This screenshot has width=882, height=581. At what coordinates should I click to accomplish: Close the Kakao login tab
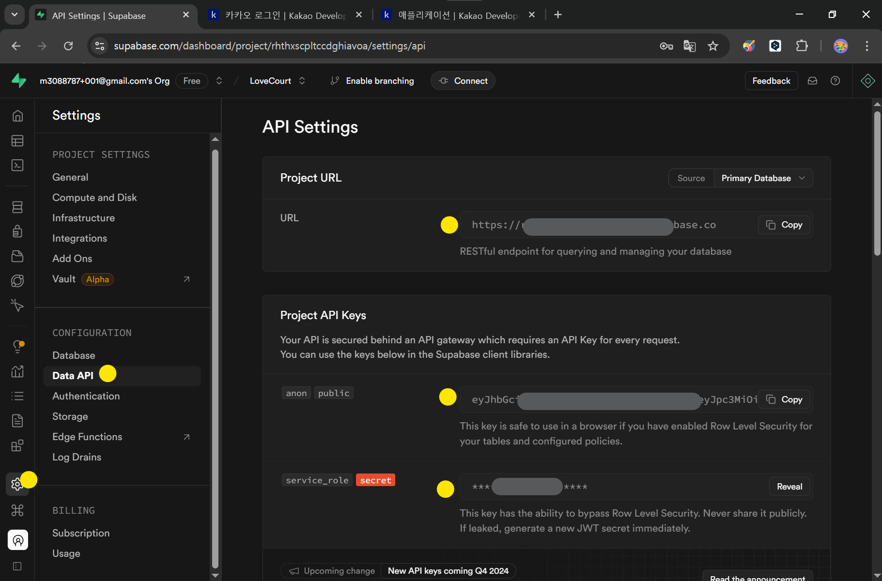click(359, 15)
